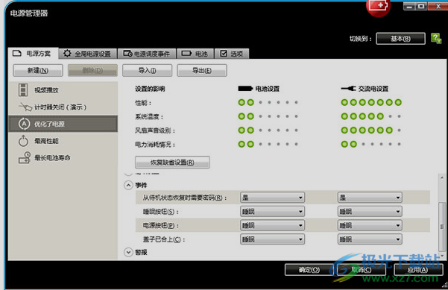448x290 pixels.
Task: Collapse the 事件 section
Action: pyautogui.click(x=128, y=185)
